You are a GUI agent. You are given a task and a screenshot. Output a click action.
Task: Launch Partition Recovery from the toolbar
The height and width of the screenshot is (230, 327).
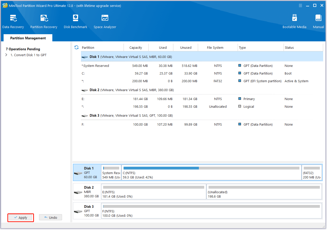pyautogui.click(x=44, y=21)
